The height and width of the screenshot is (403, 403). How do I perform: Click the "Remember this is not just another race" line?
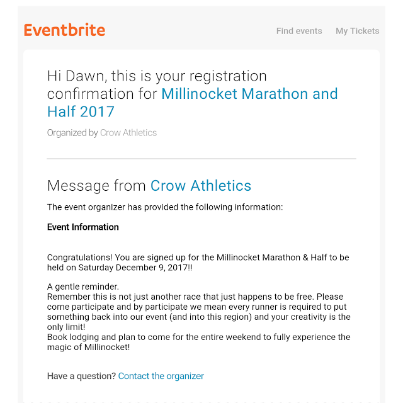(x=195, y=297)
